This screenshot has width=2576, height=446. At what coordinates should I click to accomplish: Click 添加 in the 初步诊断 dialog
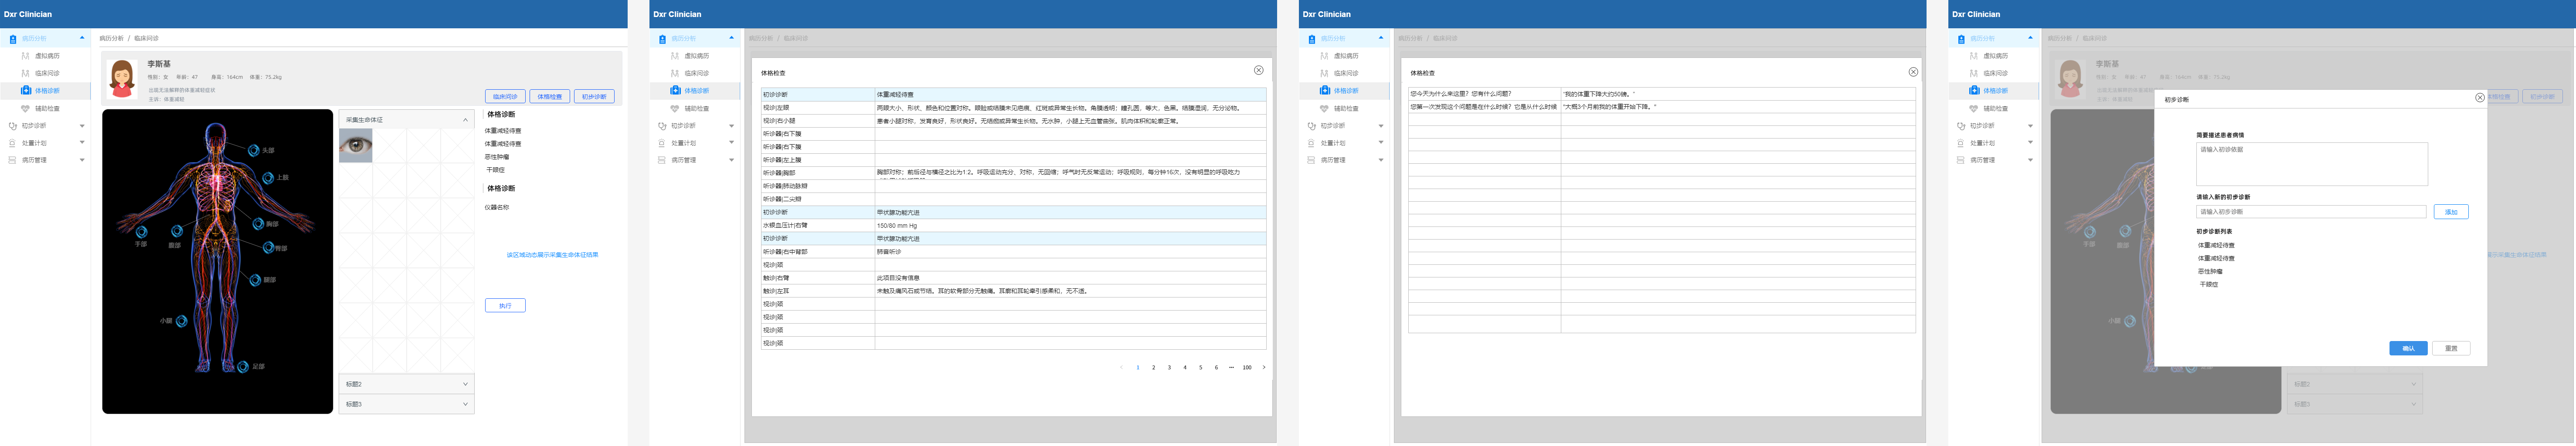tap(2451, 212)
